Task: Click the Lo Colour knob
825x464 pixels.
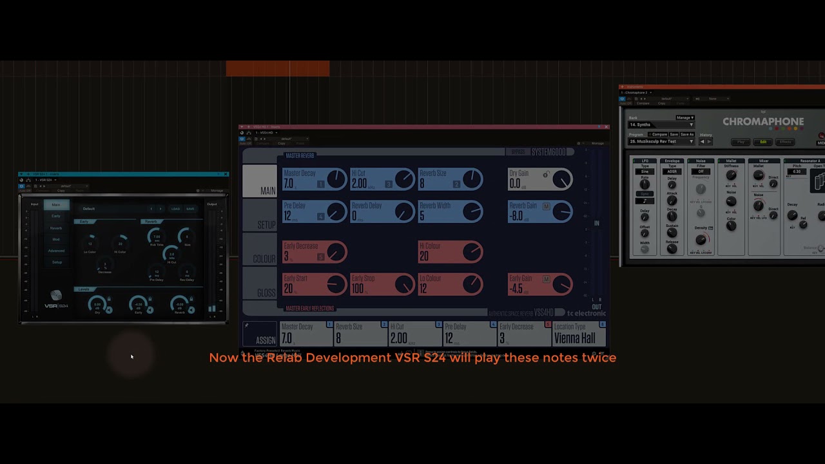Action: click(472, 284)
